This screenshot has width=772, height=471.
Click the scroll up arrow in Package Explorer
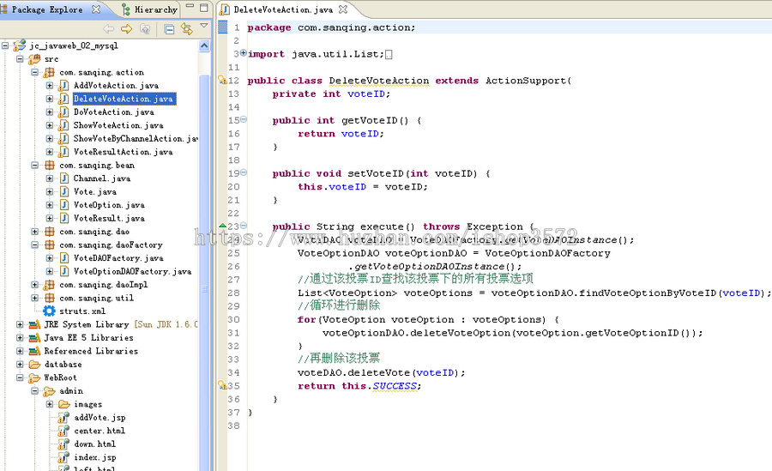[204, 46]
